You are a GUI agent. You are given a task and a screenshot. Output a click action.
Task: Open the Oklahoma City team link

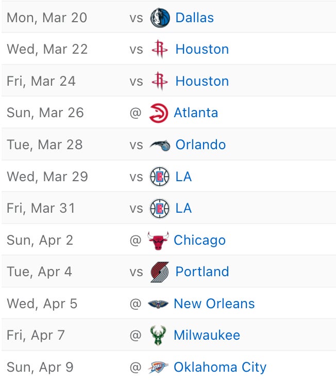[x=220, y=368]
